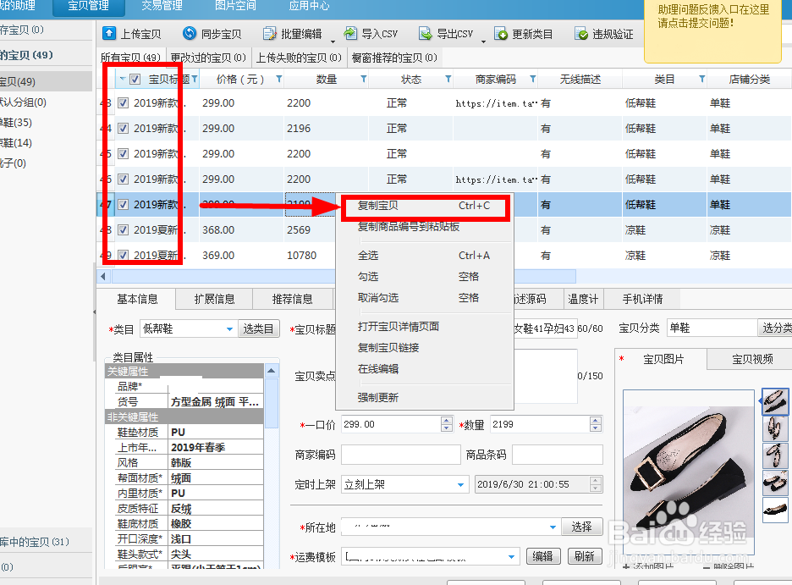Choose 强制更新 in the context menu
This screenshot has height=585, width=792.
pyautogui.click(x=424, y=398)
